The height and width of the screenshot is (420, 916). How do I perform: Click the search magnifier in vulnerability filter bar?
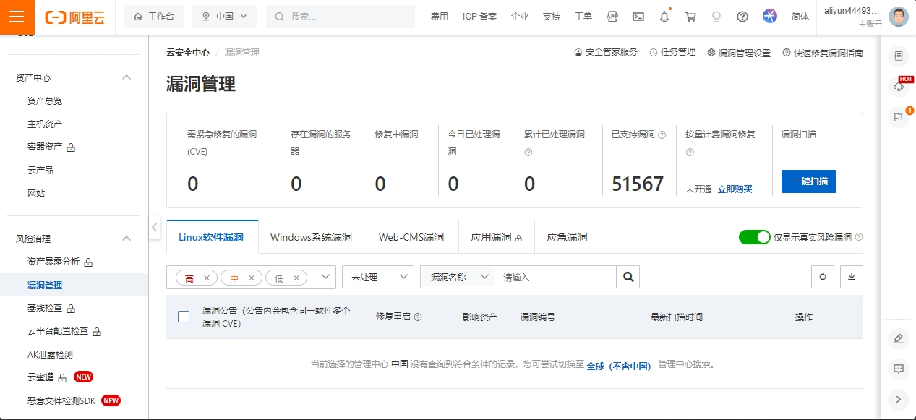coord(628,276)
